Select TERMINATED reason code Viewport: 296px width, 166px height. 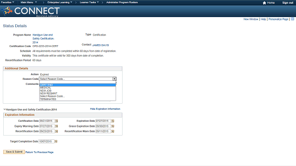[x=78, y=99]
